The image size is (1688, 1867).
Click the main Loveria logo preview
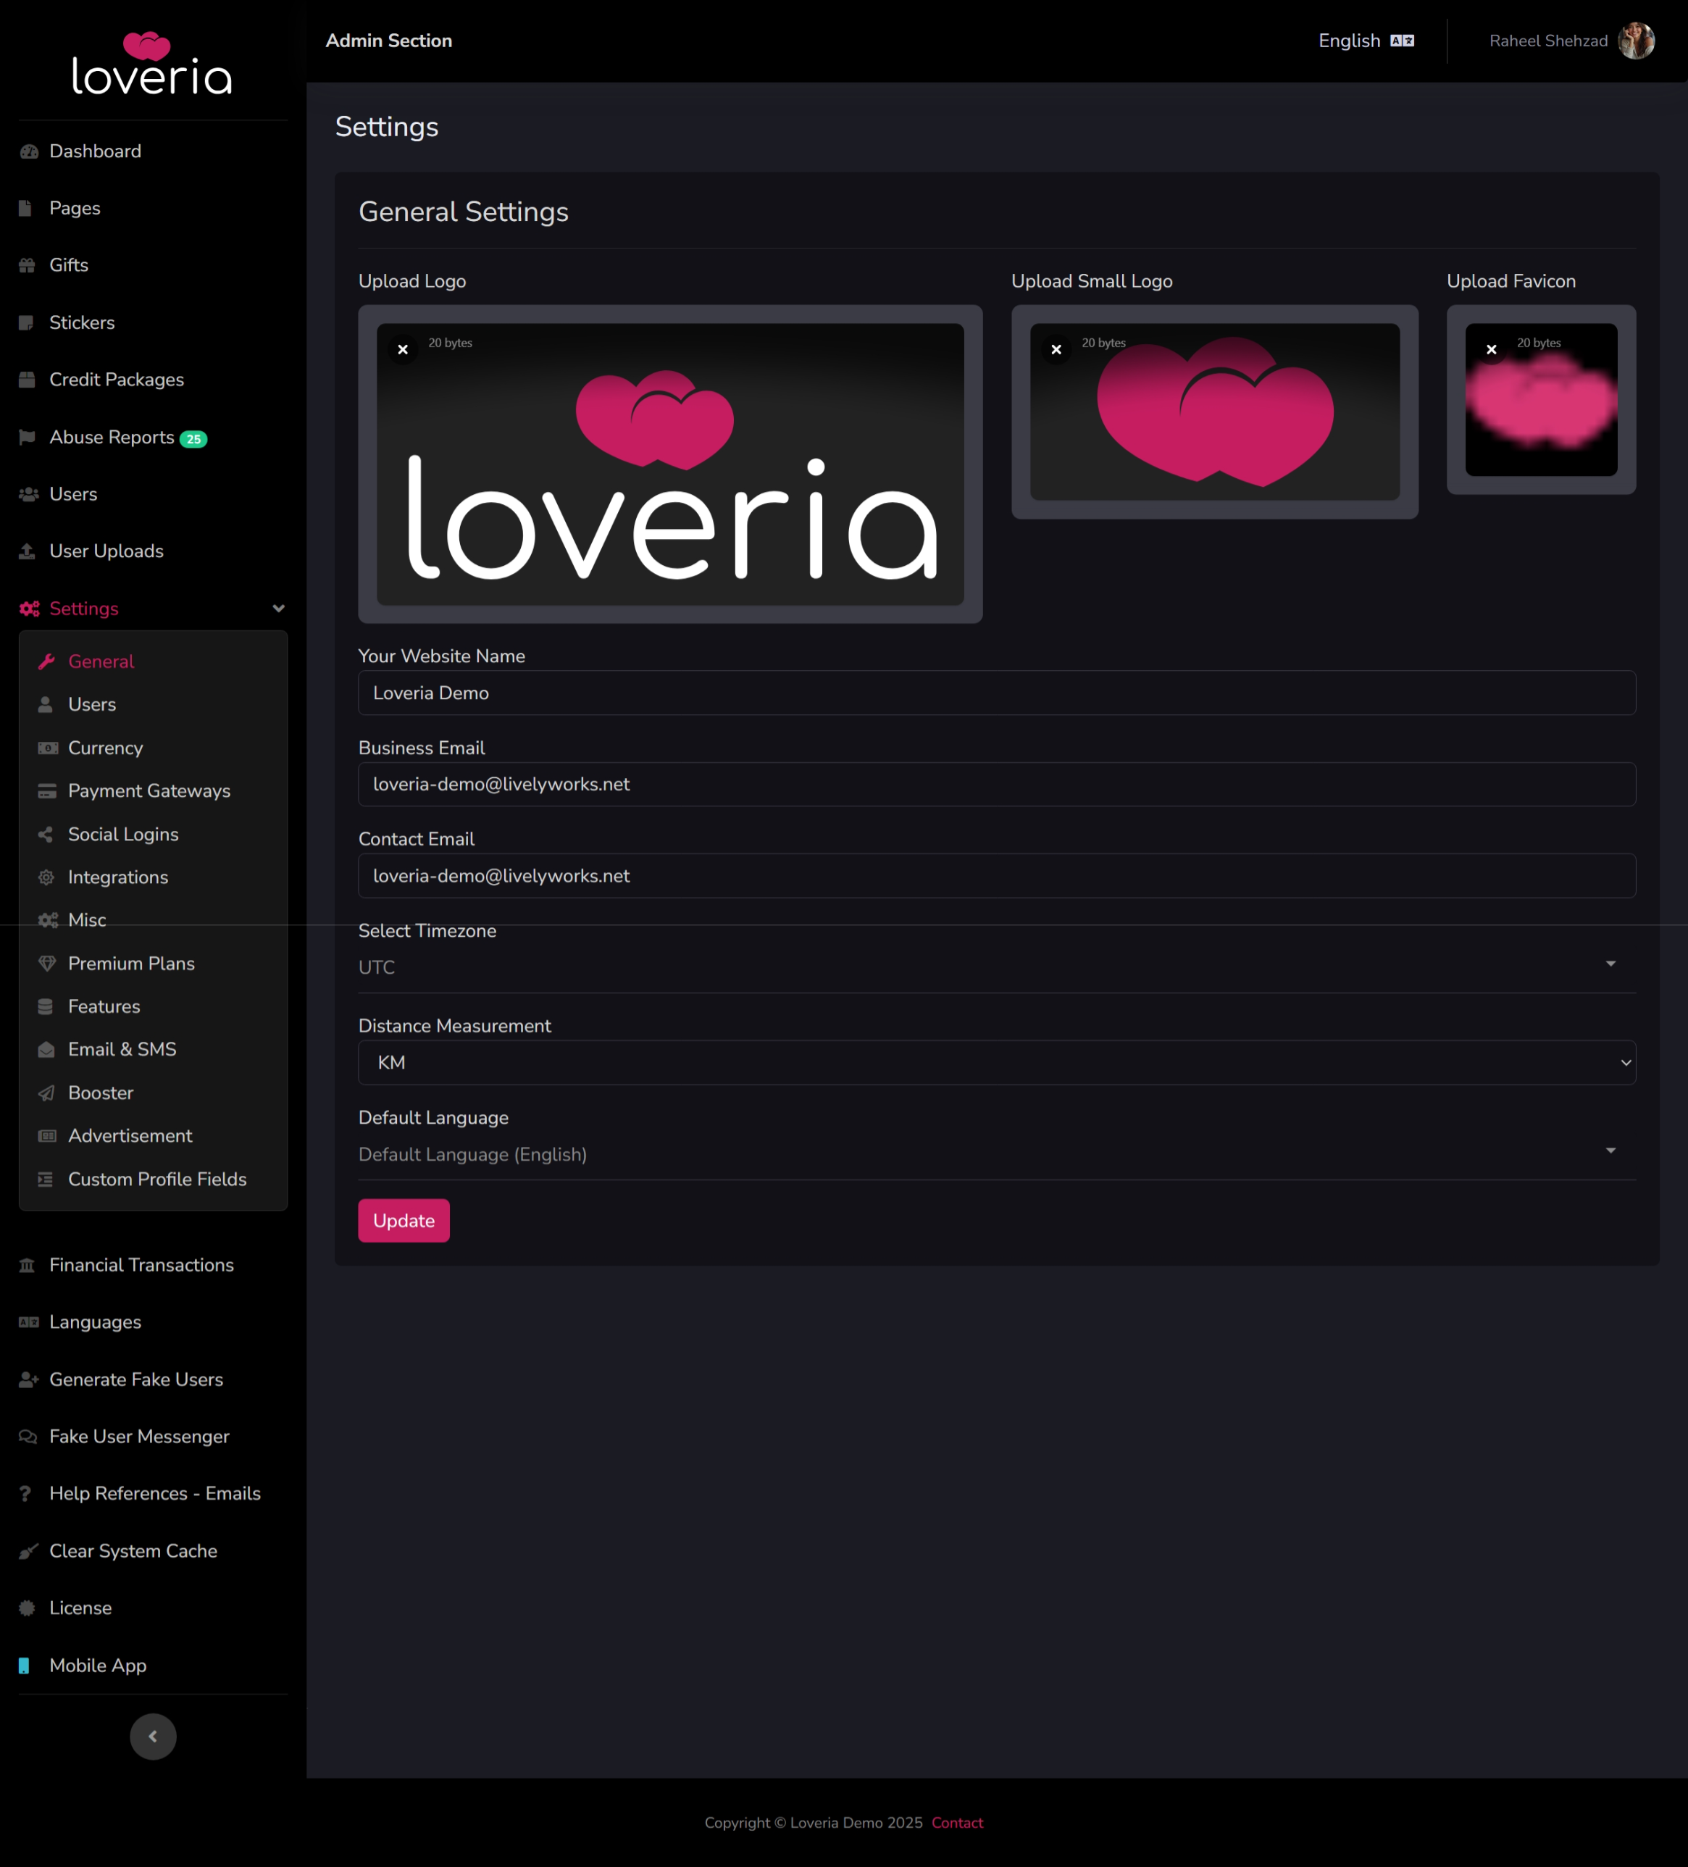click(x=670, y=464)
